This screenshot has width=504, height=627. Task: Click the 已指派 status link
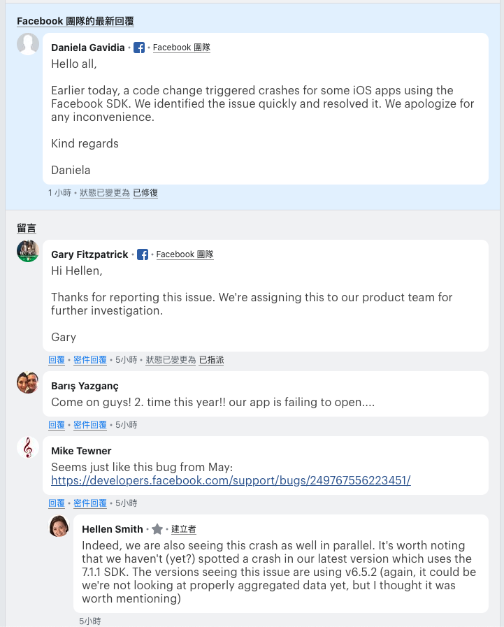[x=211, y=360]
